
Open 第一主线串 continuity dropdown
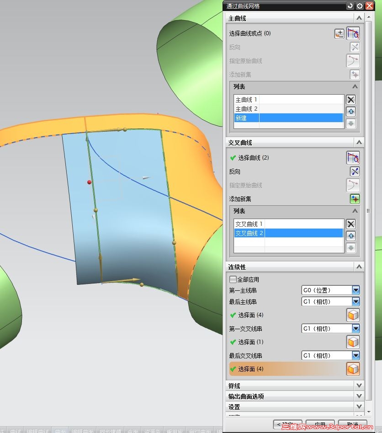pos(356,290)
